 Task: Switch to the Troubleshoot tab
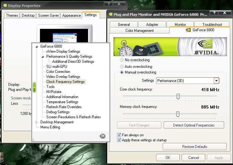212,24
